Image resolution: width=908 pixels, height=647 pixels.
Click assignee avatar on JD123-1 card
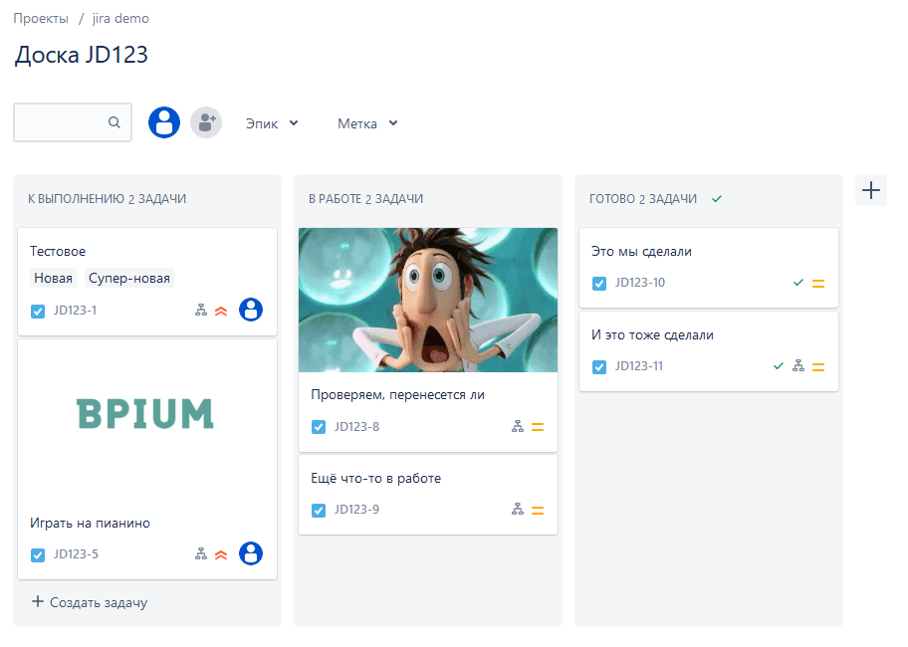[x=251, y=310]
